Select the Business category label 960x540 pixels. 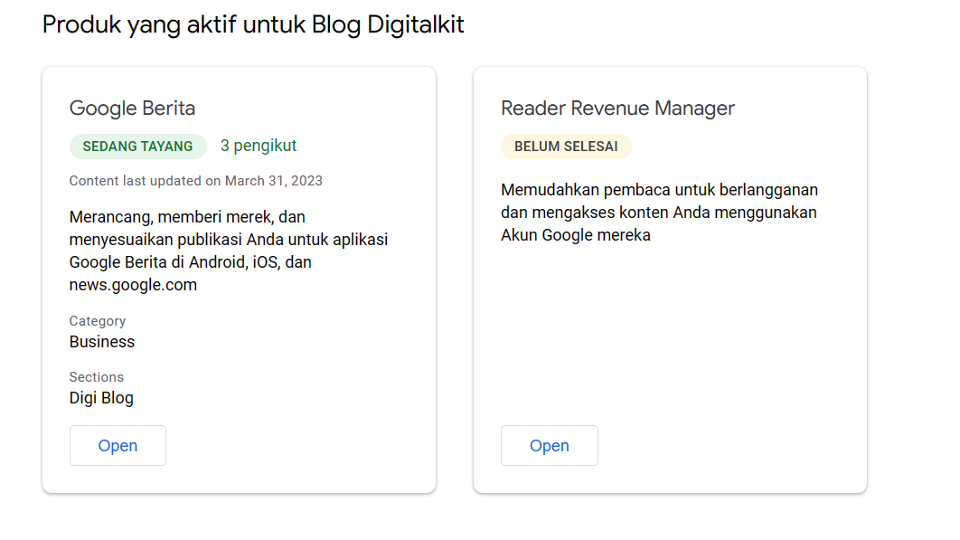click(x=101, y=341)
